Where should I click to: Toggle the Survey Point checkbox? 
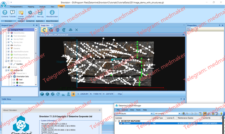pos(8,39)
